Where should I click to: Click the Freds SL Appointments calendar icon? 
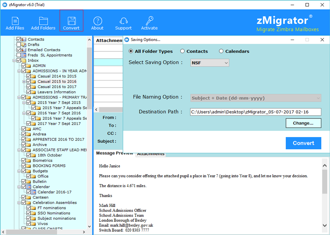click(24, 55)
